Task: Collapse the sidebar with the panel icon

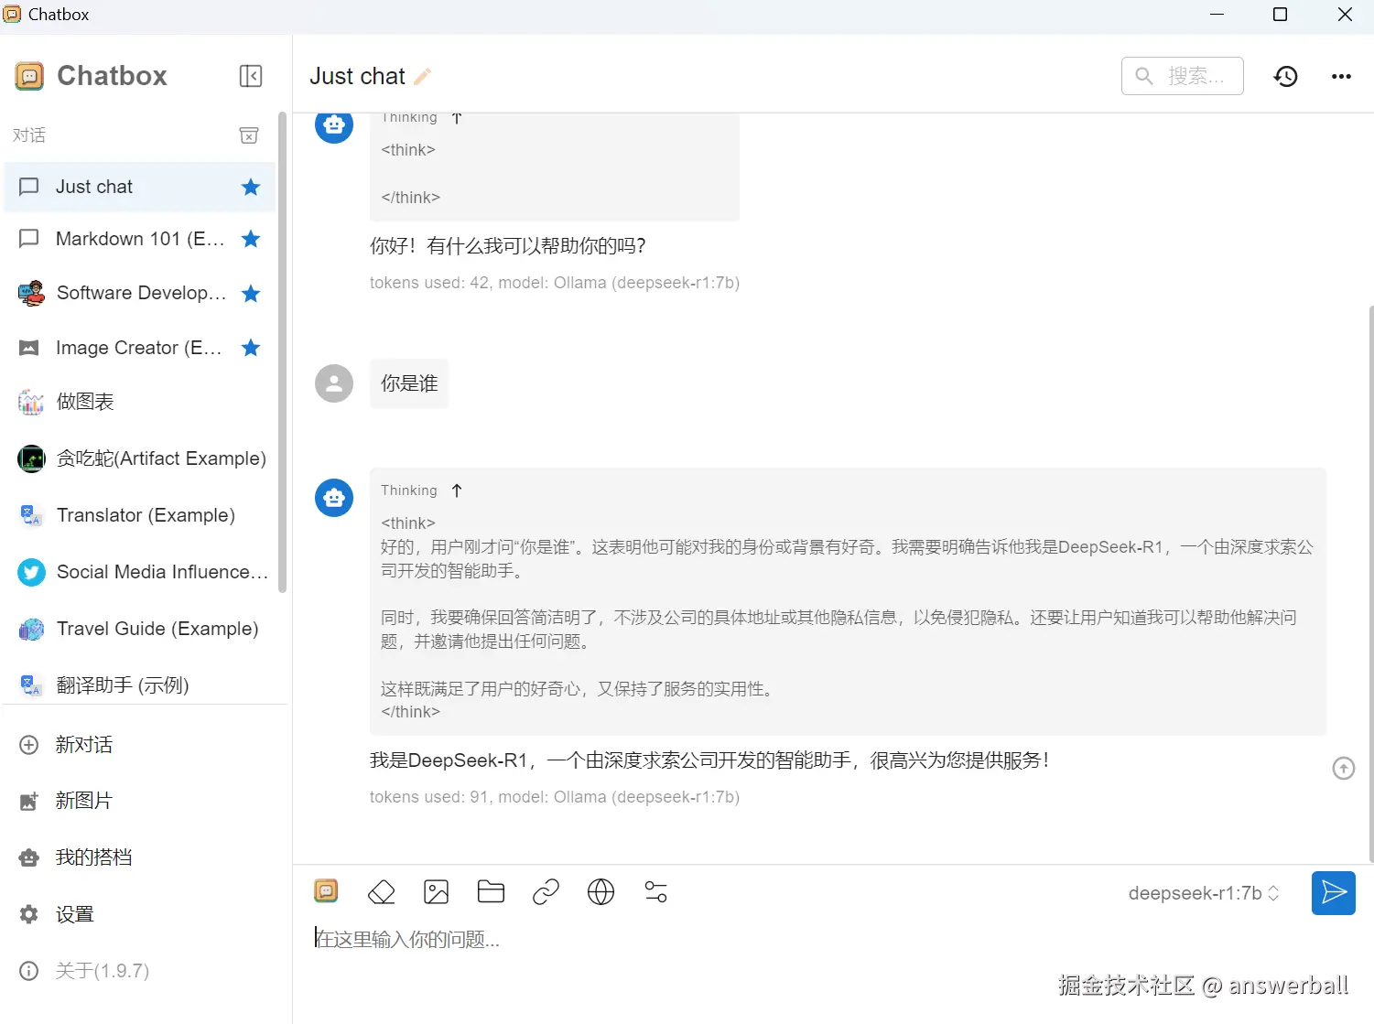Action: pyautogui.click(x=251, y=76)
